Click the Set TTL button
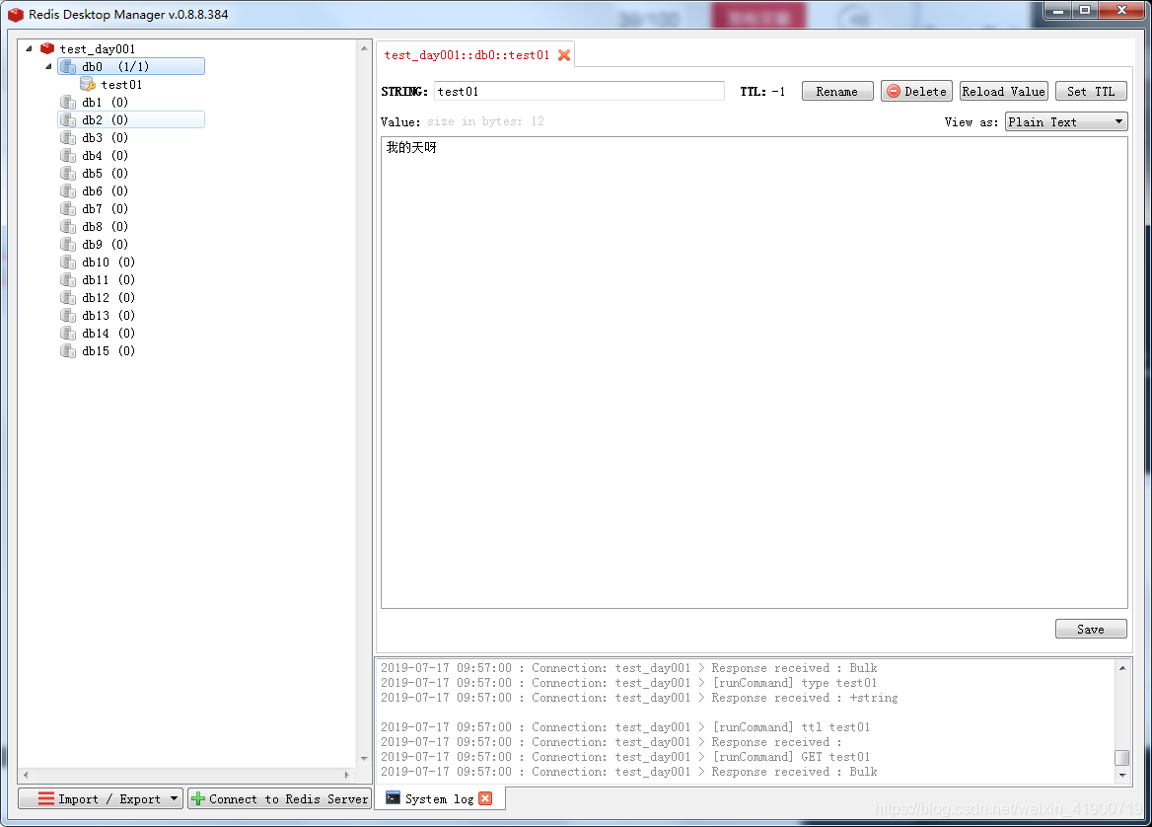 1091,91
